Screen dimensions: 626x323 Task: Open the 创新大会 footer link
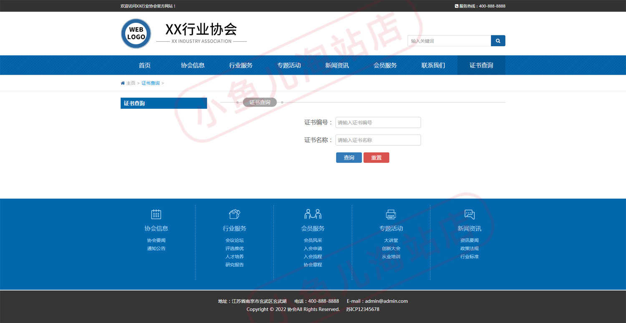pos(391,248)
